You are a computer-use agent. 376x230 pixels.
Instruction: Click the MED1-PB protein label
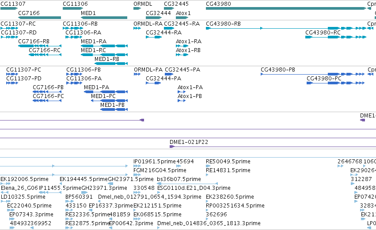pos(112,105)
